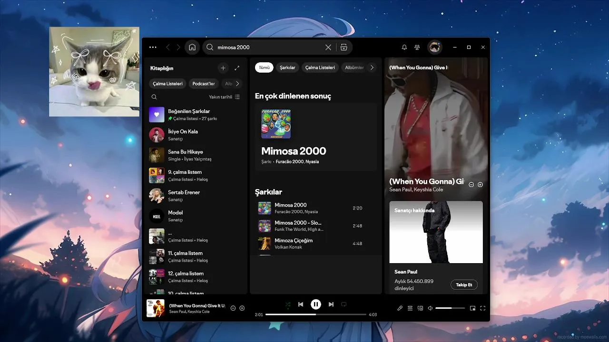Open the Mimosa 2000 top result card
This screenshot has height=342, width=609.
point(316,137)
